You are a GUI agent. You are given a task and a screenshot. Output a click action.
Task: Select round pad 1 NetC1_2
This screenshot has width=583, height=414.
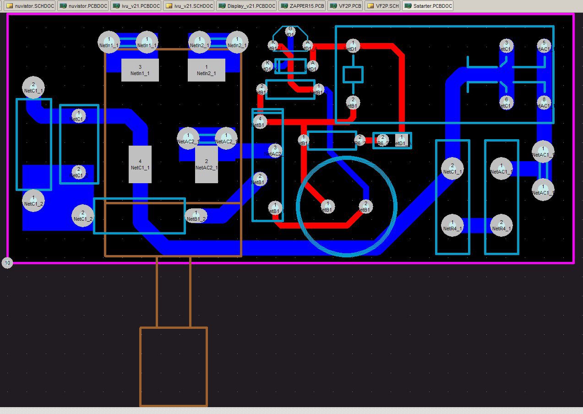(33, 201)
